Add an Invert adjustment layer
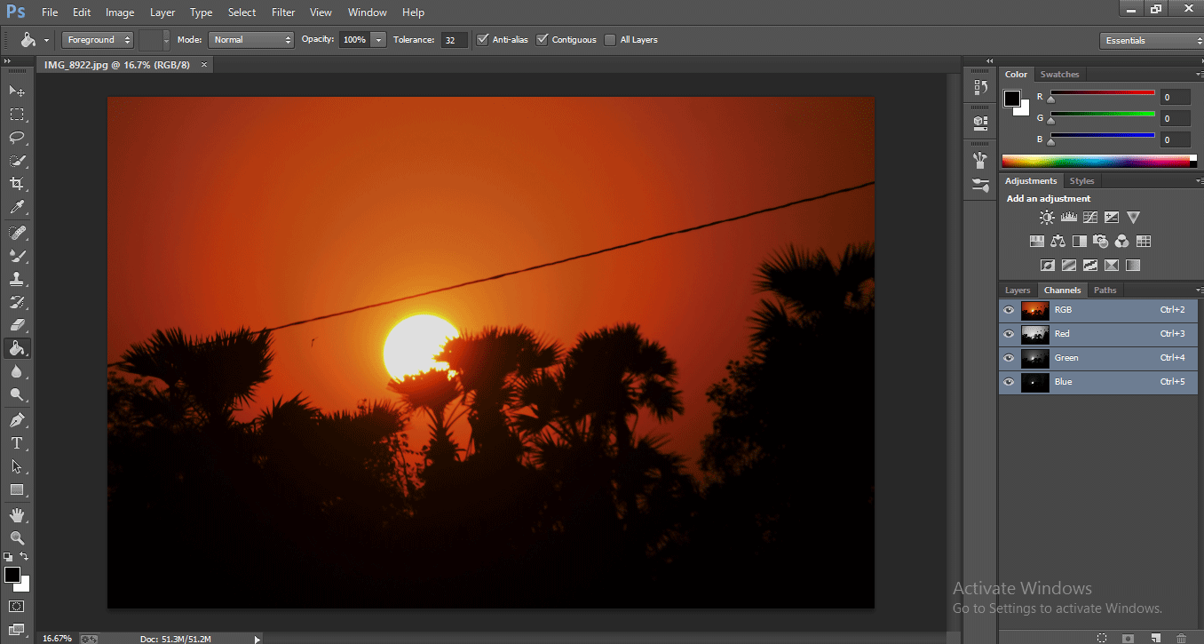The width and height of the screenshot is (1204, 644). 1048,265
